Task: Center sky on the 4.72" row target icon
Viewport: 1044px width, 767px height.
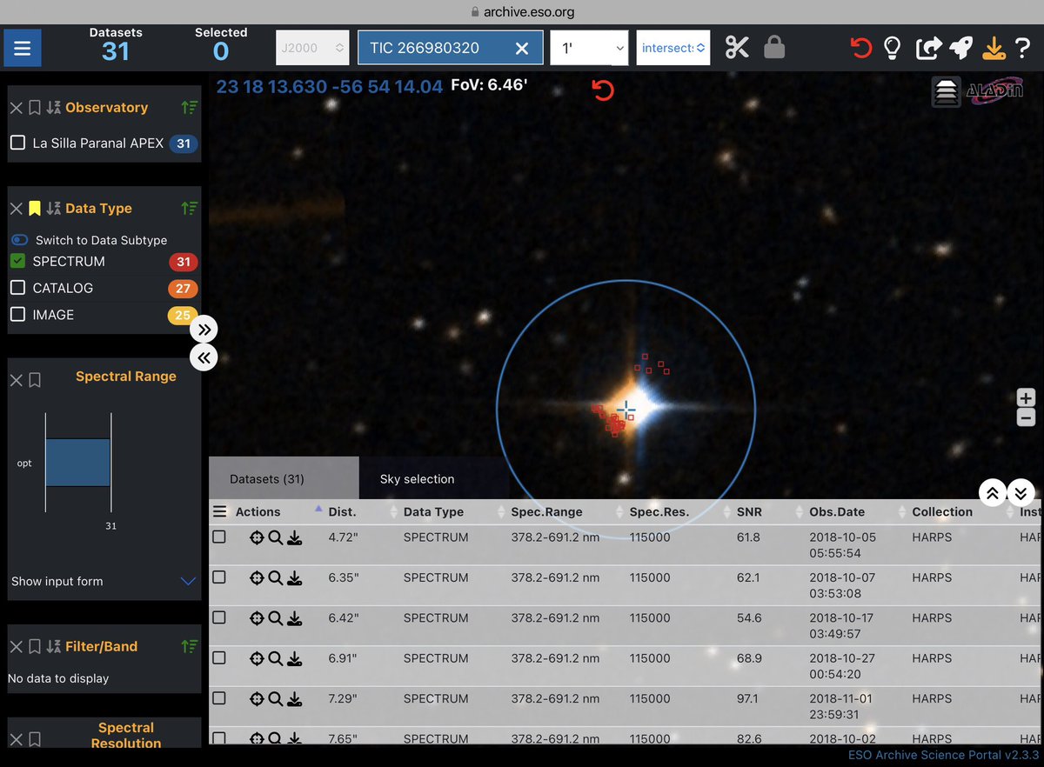Action: tap(257, 537)
